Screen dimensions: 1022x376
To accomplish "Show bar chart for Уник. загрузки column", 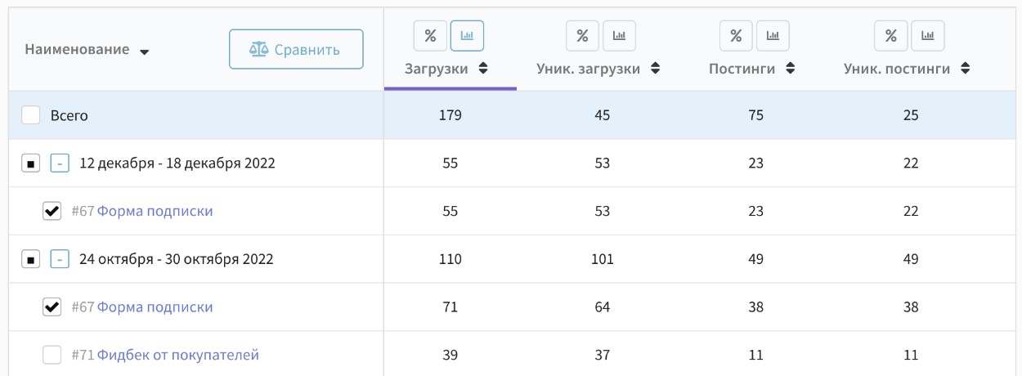I will point(619,35).
